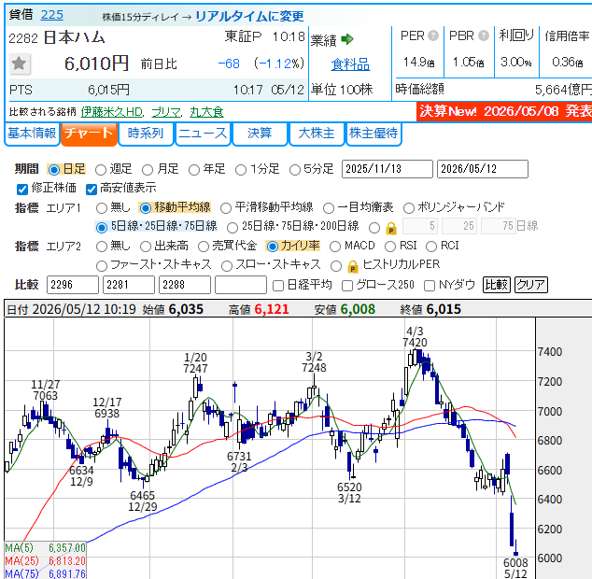
Task: Open the 食料品 sector link
Action: [350, 64]
